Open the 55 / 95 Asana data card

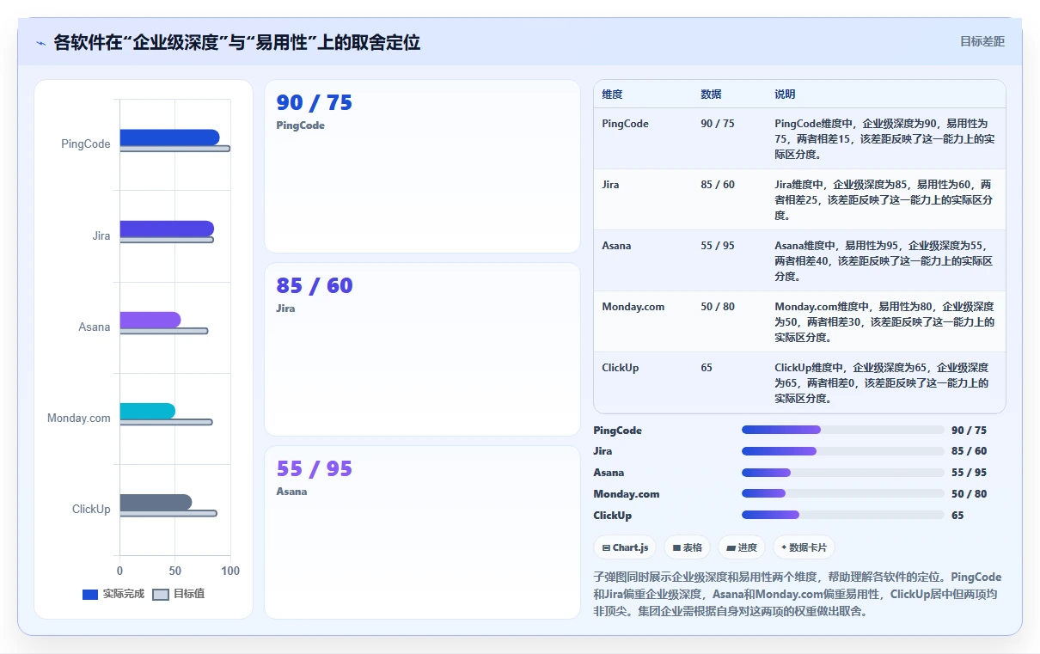tap(422, 532)
